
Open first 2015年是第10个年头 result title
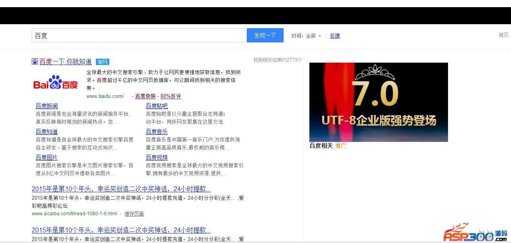coord(121,189)
